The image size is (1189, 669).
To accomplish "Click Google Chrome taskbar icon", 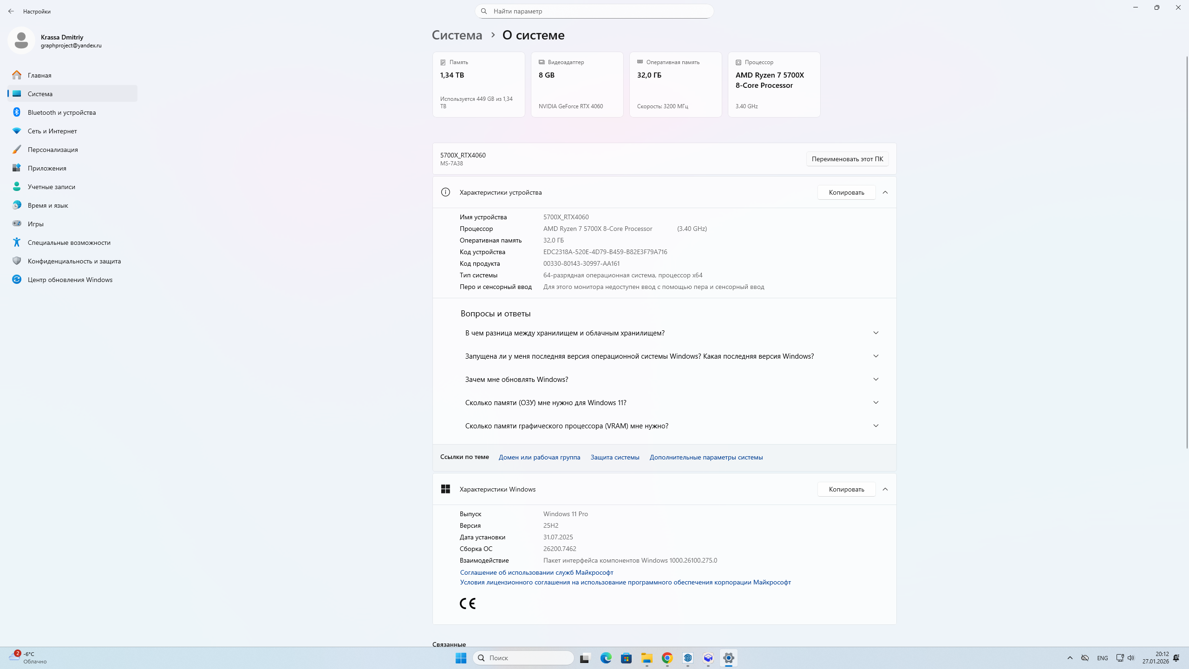I will (x=667, y=658).
